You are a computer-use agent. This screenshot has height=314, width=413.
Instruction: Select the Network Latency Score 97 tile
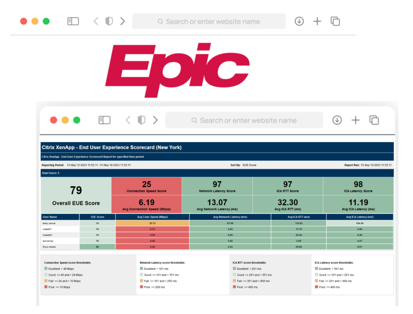point(217,186)
